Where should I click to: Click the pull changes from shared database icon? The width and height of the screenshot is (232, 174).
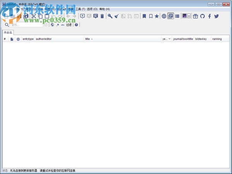pos(130,16)
